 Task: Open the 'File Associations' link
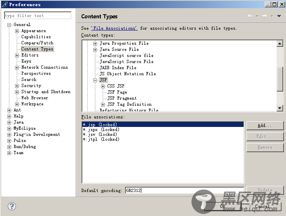coord(114,28)
